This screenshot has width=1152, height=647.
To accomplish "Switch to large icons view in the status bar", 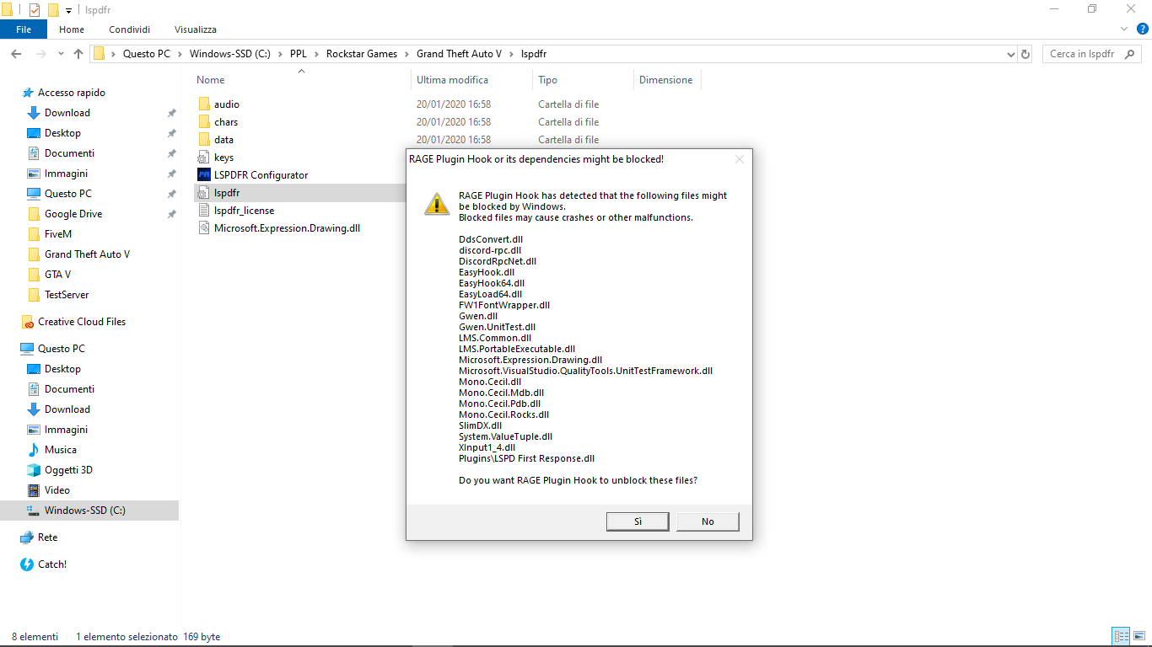I will [1139, 636].
